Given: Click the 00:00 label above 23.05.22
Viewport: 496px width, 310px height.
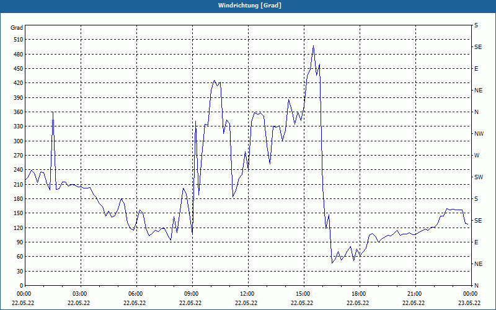Looking at the screenshot, I should pyautogui.click(x=470, y=294).
